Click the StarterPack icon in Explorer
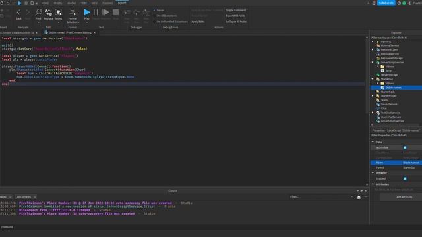Screen dimensions: 422x237 (378, 92)
